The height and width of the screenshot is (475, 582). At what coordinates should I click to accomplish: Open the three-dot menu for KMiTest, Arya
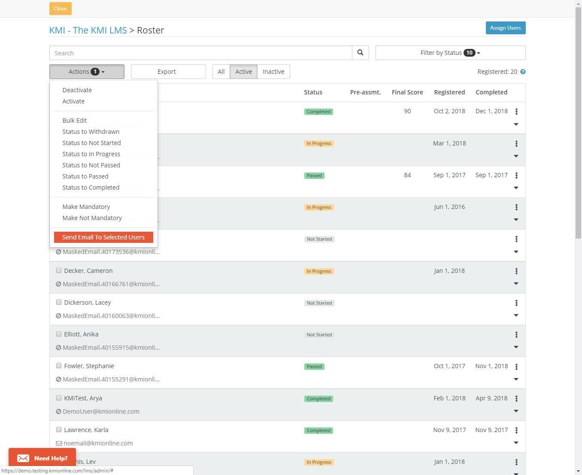pos(516,399)
